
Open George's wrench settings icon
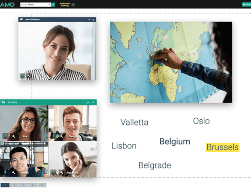tap(61, 136)
